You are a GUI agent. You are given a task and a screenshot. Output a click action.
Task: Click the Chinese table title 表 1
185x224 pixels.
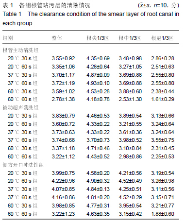[x=8, y=5]
